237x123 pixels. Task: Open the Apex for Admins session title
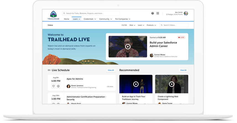point(75,79)
